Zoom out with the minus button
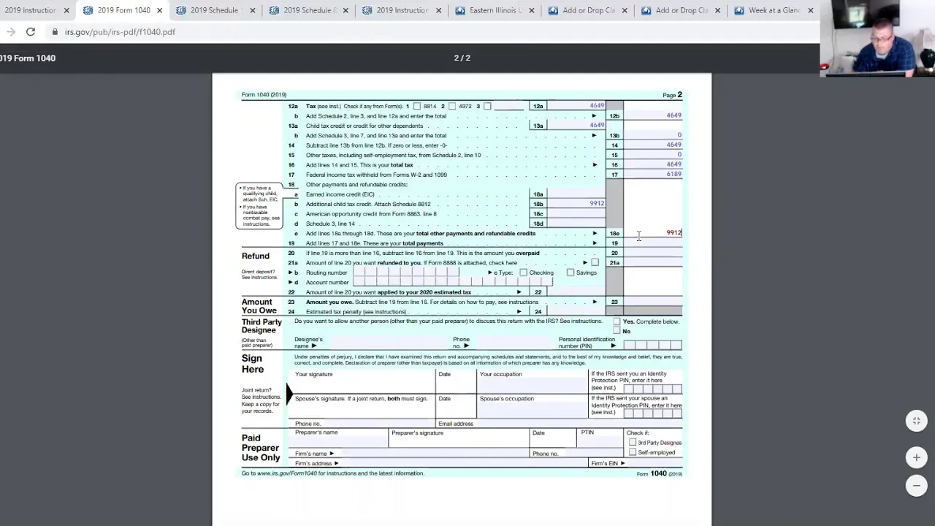This screenshot has height=526, width=935. click(x=916, y=486)
